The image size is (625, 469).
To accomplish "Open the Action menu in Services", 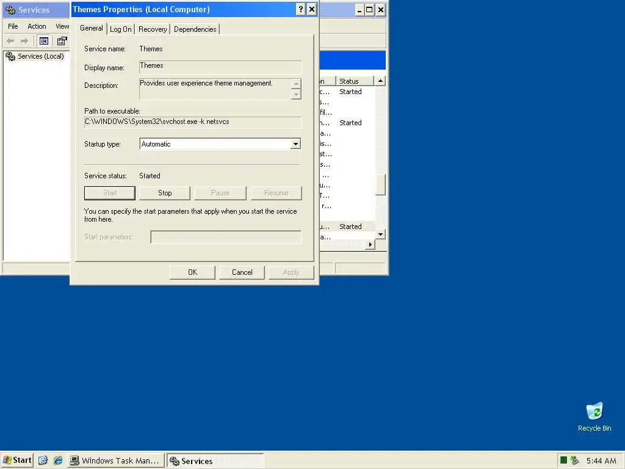I will [37, 26].
